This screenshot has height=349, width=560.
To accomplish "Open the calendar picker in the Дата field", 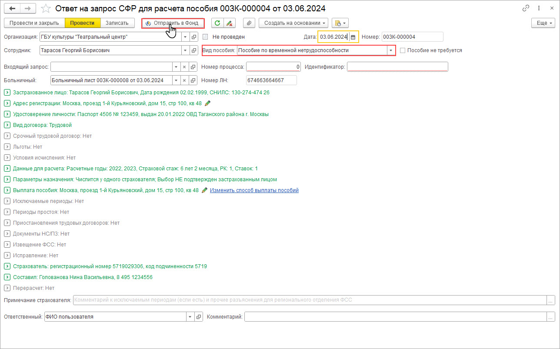I will [353, 37].
